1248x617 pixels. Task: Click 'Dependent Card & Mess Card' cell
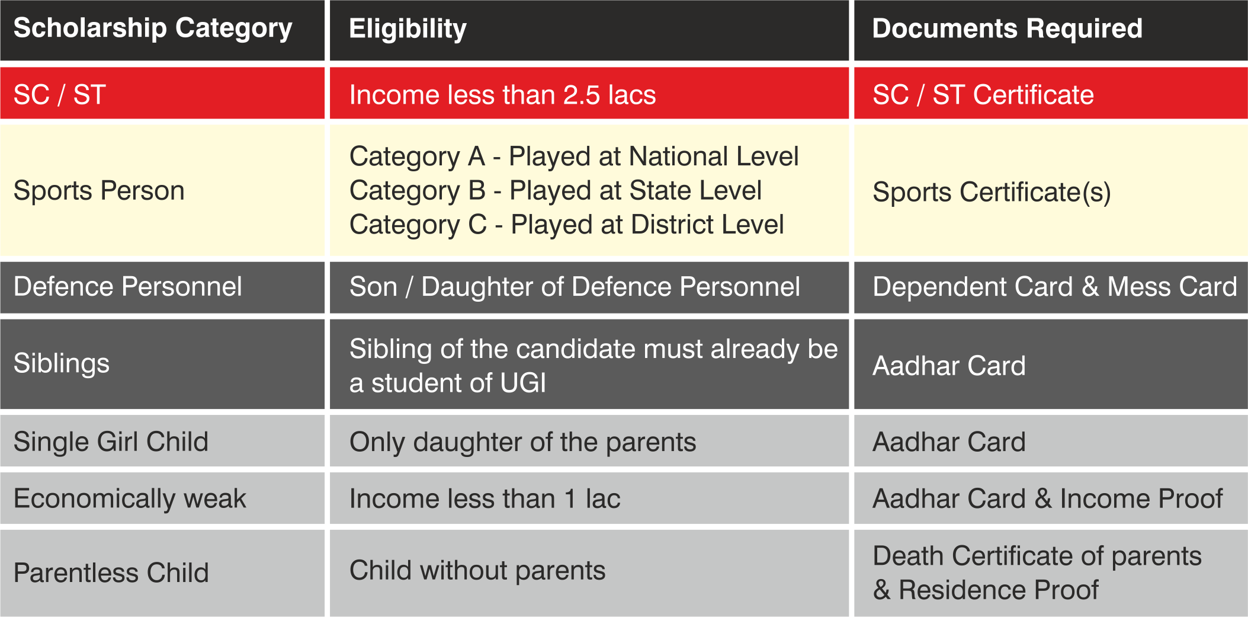[x=1051, y=287]
